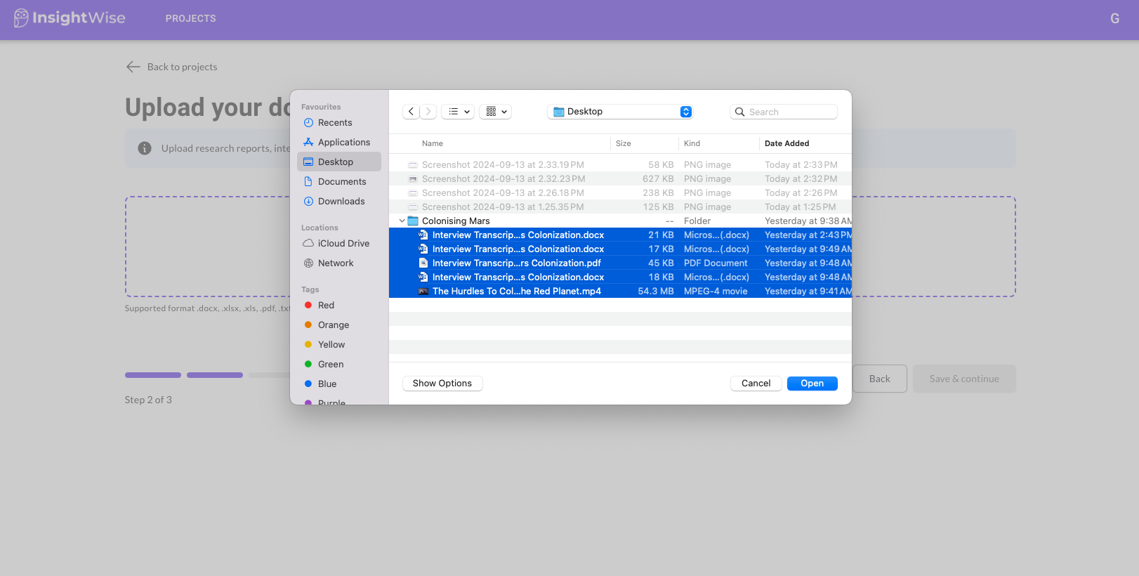
Task: Click the Downloads icon in sidebar
Action: [x=308, y=202]
